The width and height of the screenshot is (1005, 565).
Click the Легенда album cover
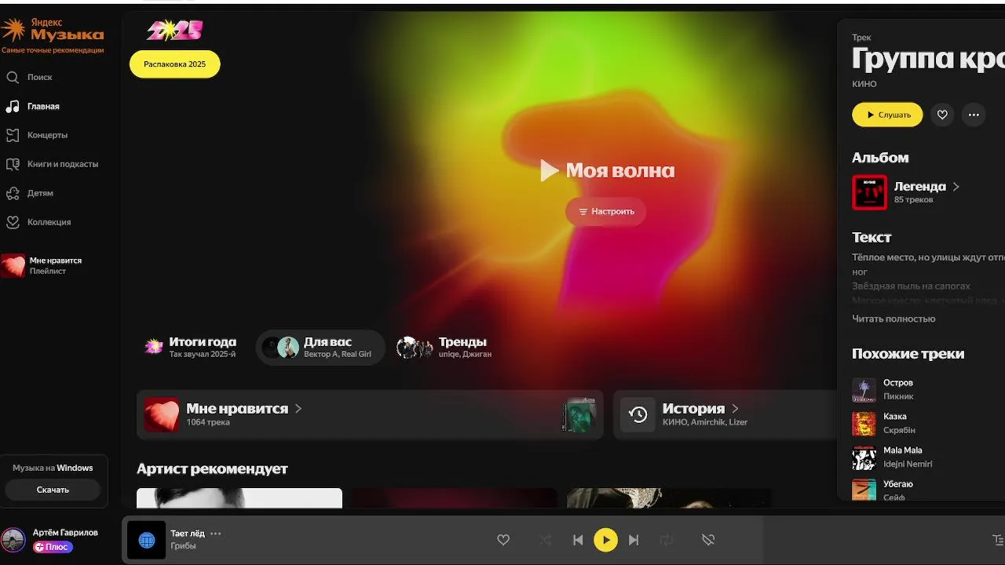tap(869, 192)
